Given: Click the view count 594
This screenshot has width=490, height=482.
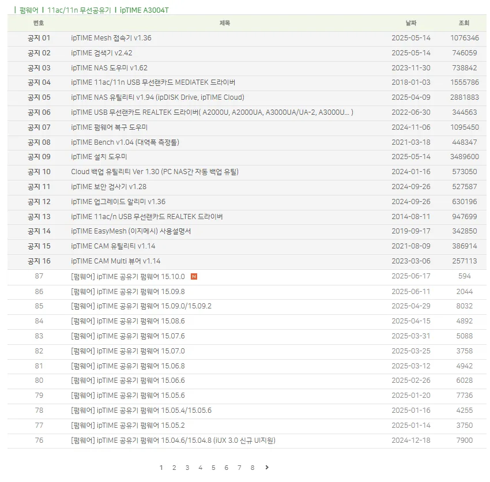Looking at the screenshot, I should 465,276.
